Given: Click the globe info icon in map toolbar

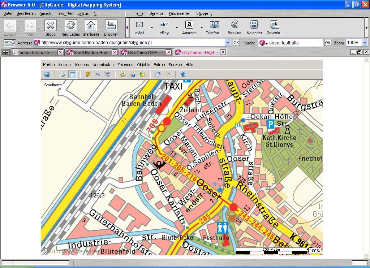Looking at the screenshot, I should [47, 75].
